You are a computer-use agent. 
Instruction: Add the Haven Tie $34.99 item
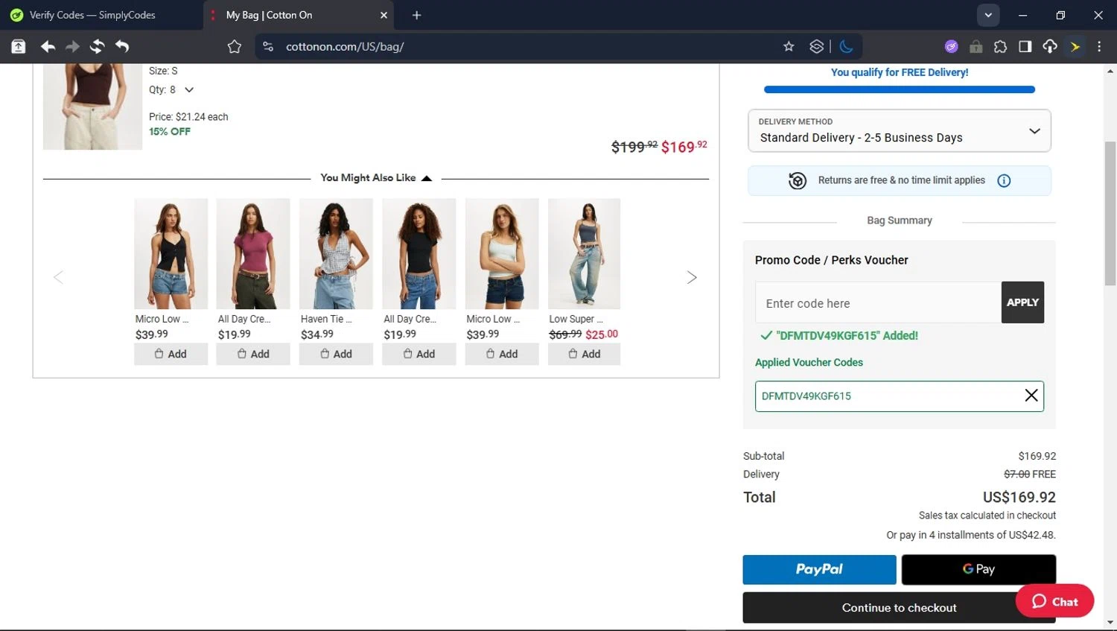pyautogui.click(x=336, y=354)
